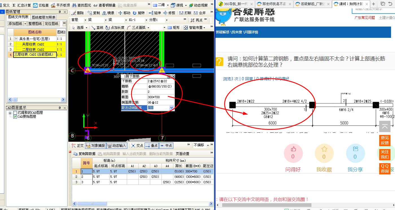395x210 pixels.
Task: Select the 移动 move tool
Action: [x=124, y=13]
